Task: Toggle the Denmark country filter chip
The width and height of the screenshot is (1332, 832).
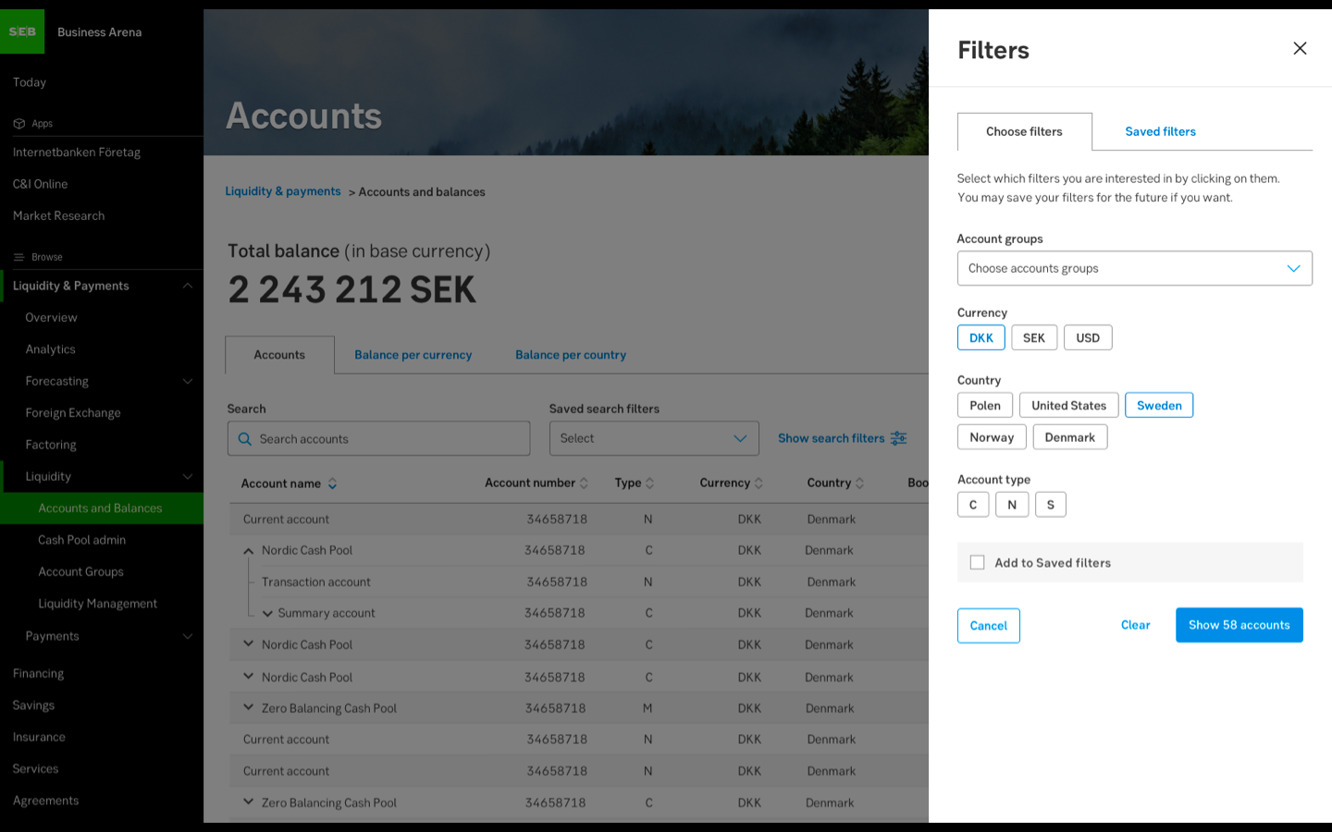Action: [x=1069, y=437]
